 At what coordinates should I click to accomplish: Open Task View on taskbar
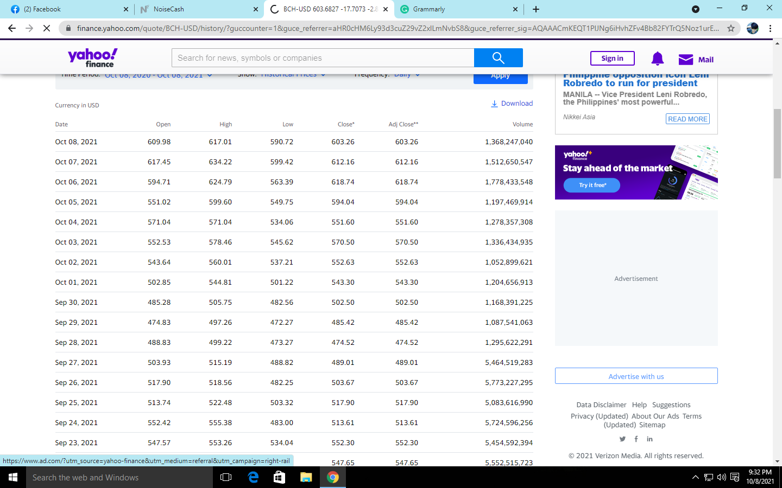226,477
